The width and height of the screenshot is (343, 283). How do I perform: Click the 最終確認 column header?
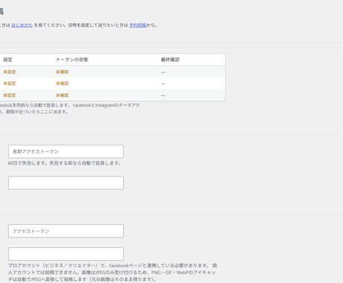point(170,60)
